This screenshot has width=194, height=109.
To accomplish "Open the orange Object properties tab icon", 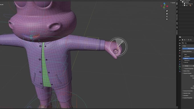I will click(x=180, y=59).
